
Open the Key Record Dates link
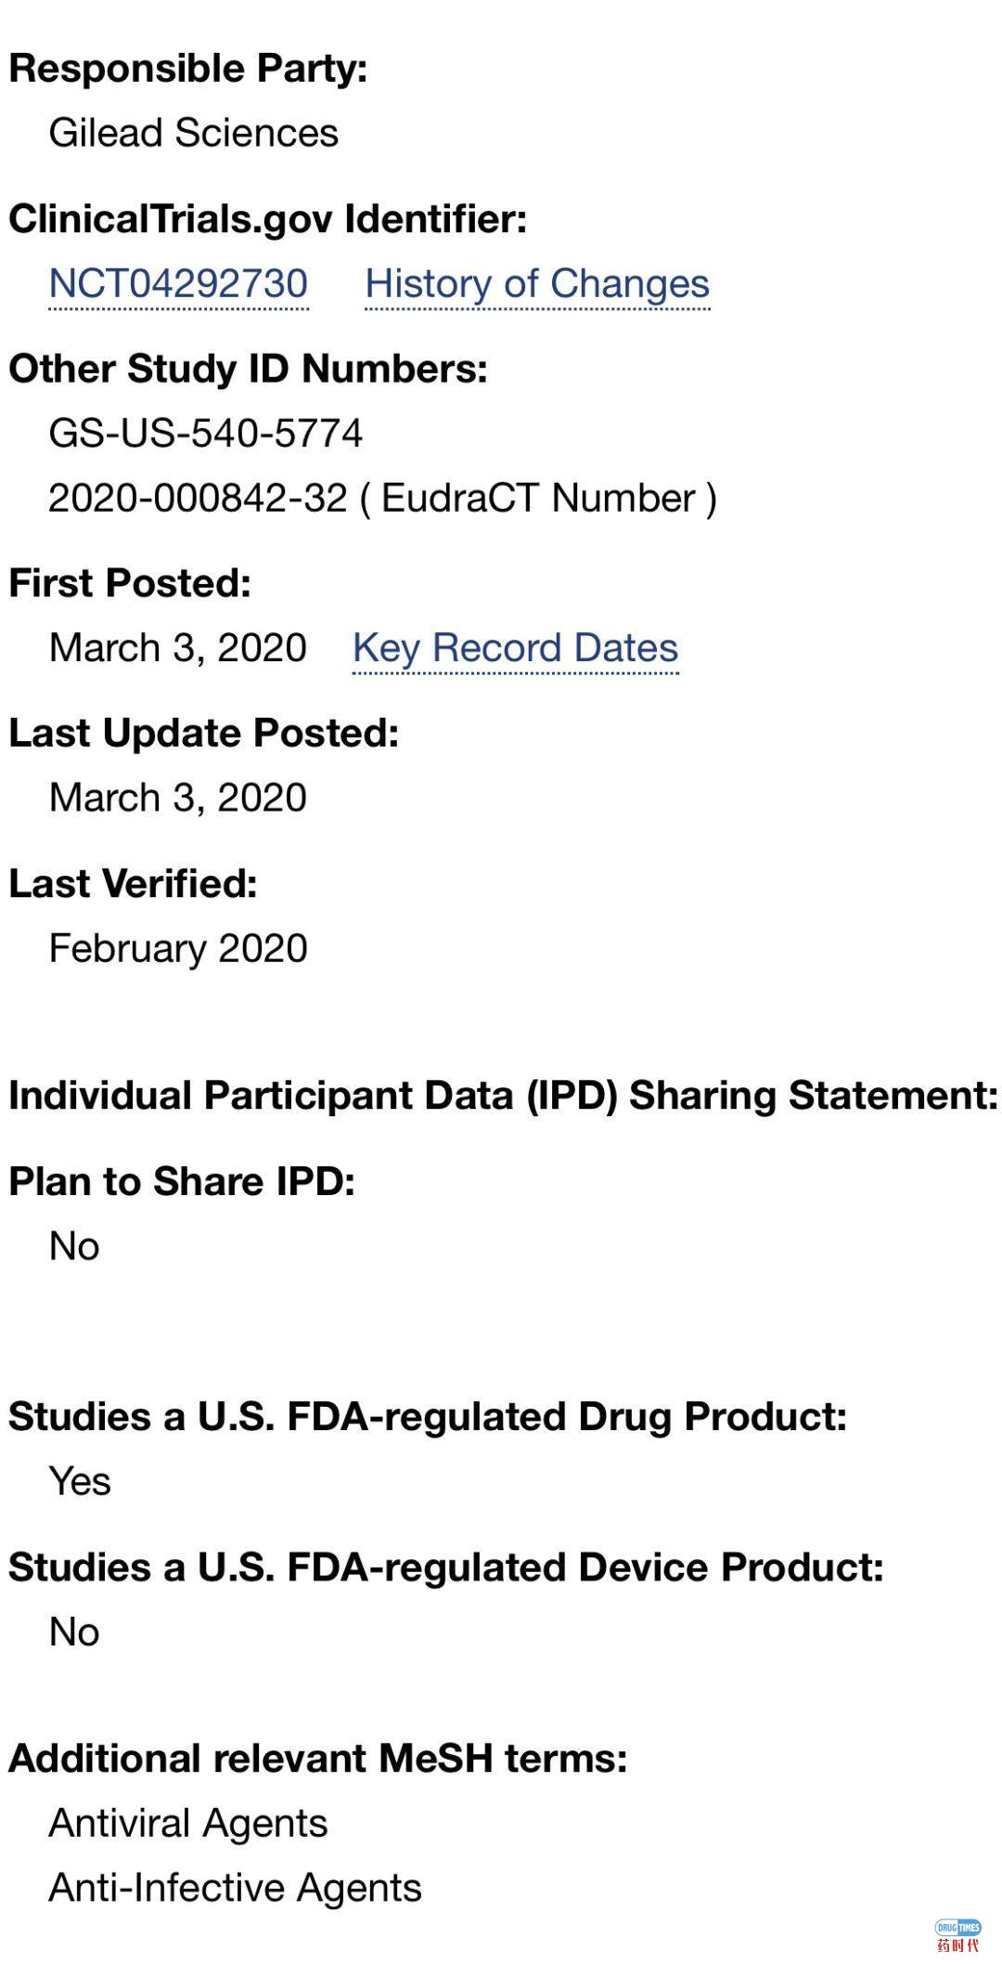(x=515, y=647)
